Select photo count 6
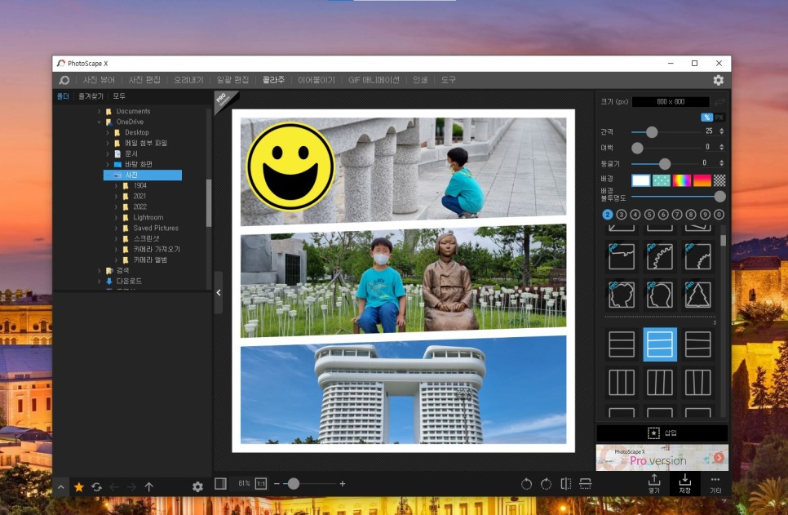This screenshot has width=788, height=515. coord(663,215)
